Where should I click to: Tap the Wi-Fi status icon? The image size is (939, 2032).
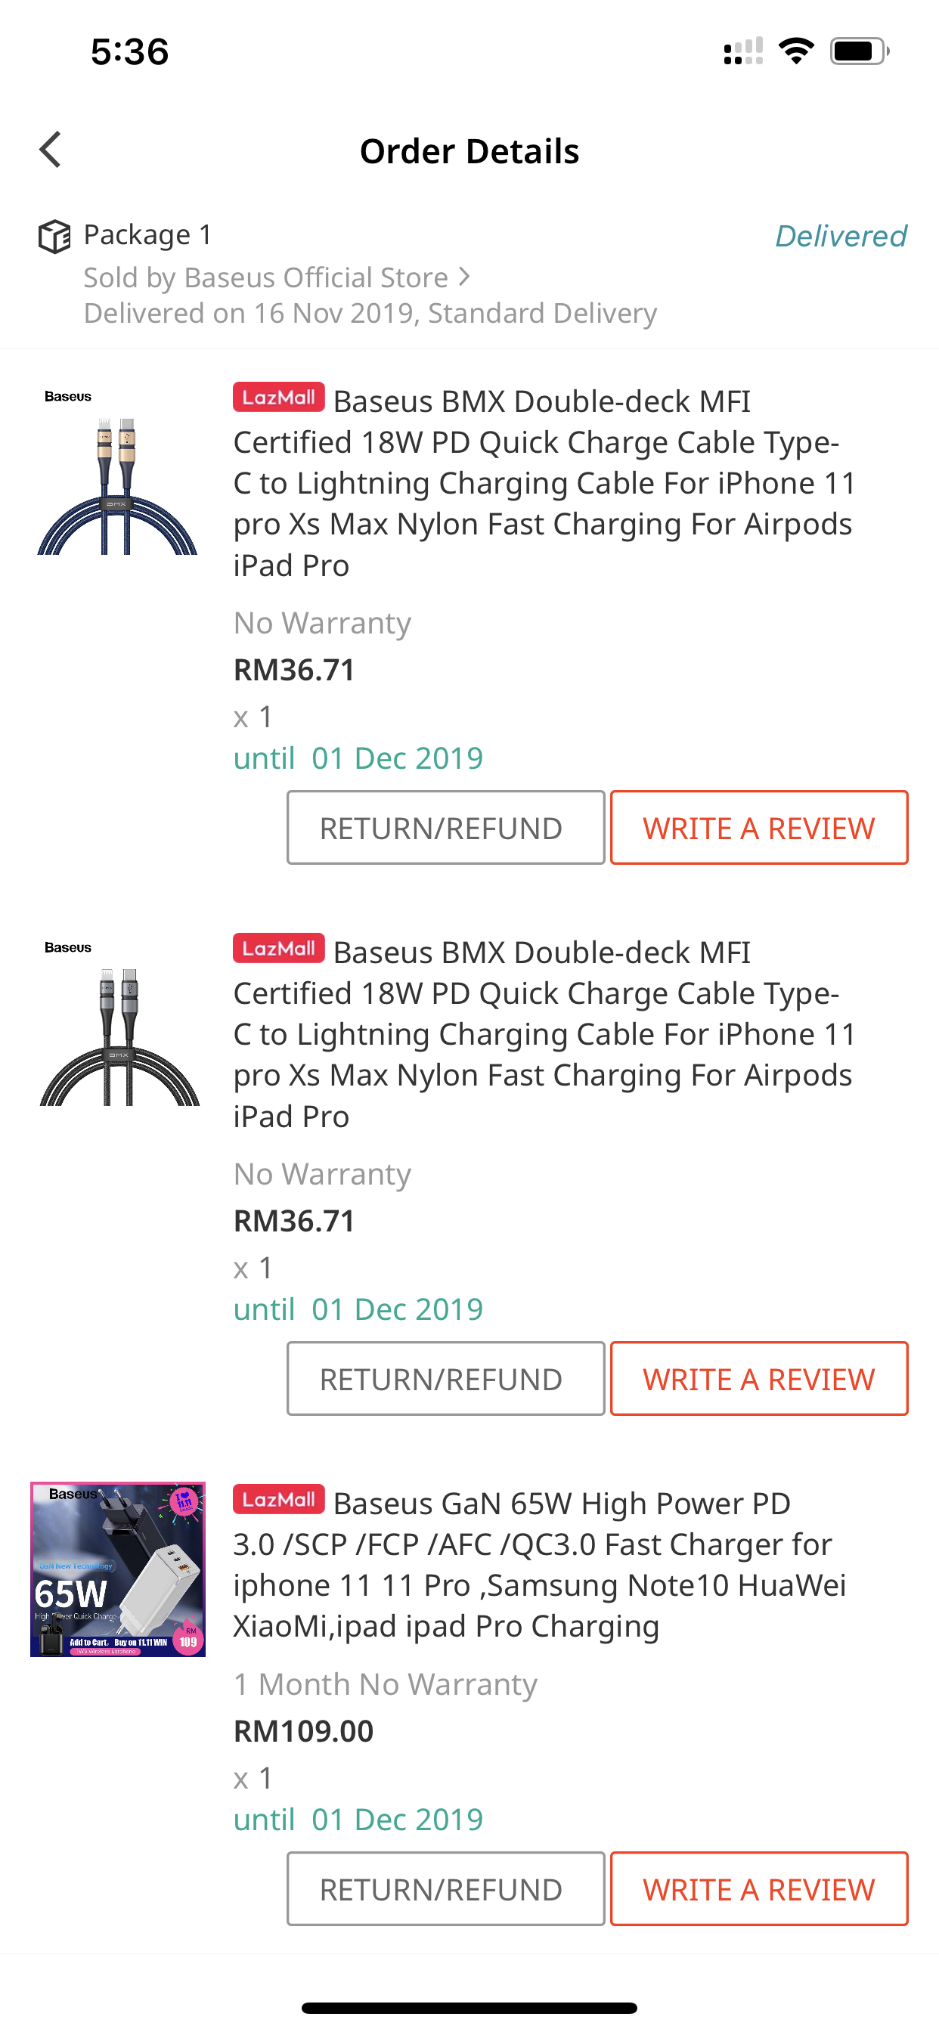796,52
